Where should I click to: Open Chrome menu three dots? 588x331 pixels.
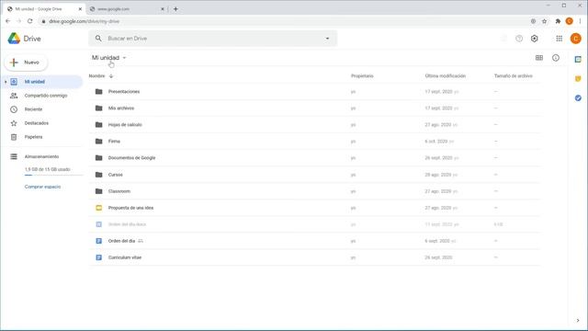[x=580, y=21]
